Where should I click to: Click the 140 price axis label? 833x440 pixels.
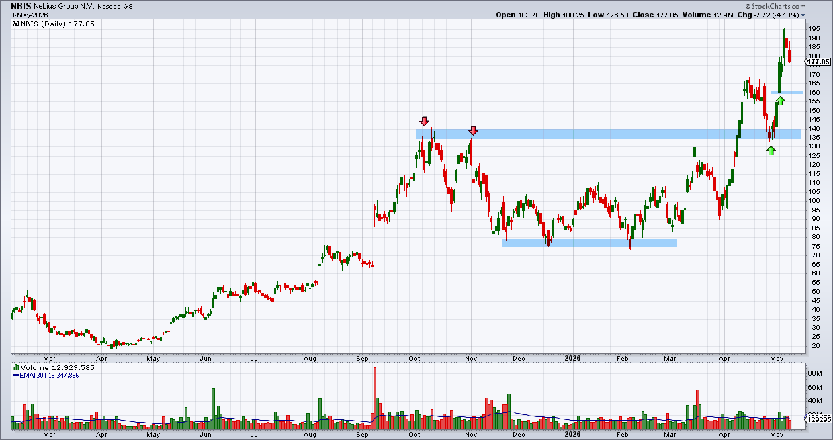coord(815,129)
